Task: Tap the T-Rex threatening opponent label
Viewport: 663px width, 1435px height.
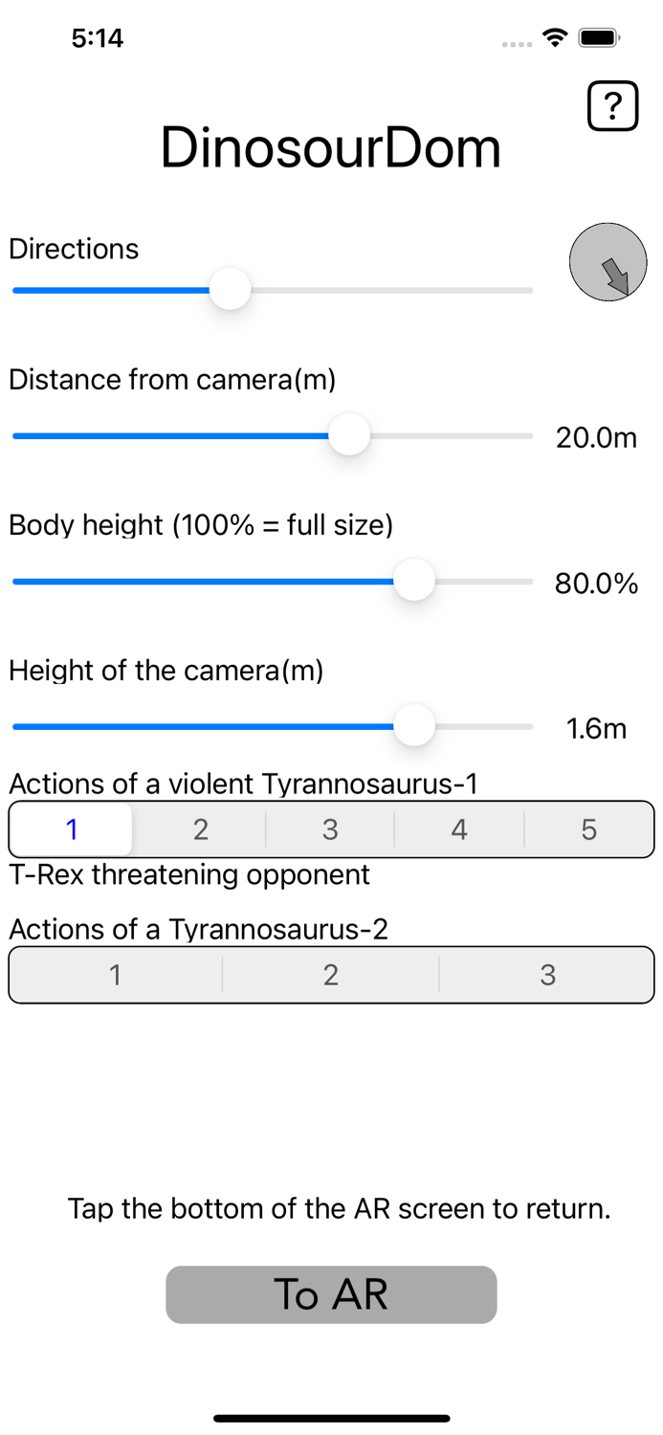Action: point(188,874)
